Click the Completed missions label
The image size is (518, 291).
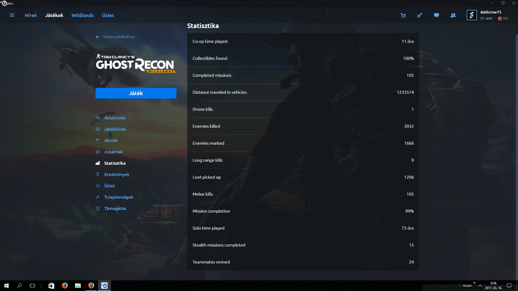(x=212, y=75)
